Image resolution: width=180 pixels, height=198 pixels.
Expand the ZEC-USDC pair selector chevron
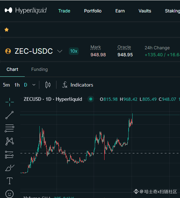(60, 51)
